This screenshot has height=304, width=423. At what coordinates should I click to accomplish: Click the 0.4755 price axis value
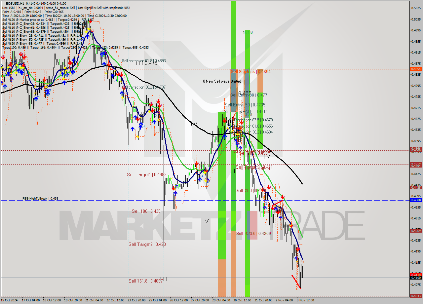tap(416, 96)
